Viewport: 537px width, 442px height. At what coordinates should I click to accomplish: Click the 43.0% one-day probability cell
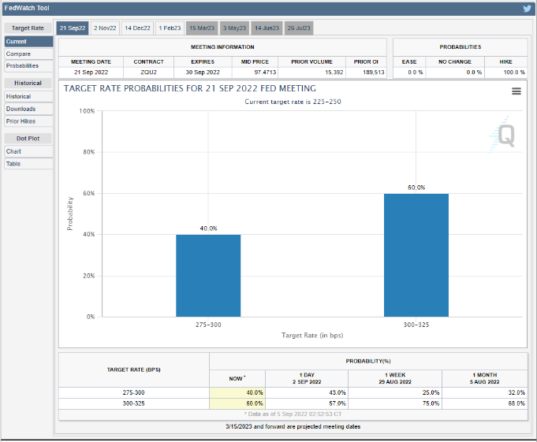pos(307,392)
